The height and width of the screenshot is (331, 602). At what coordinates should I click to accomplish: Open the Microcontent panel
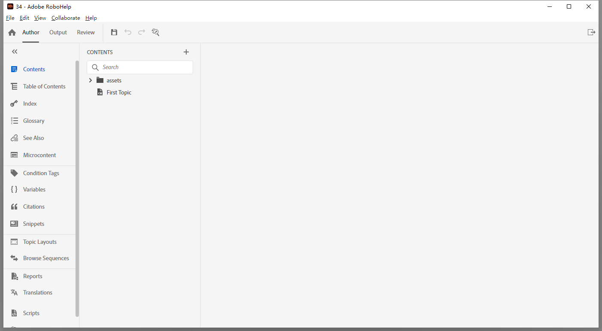point(39,155)
